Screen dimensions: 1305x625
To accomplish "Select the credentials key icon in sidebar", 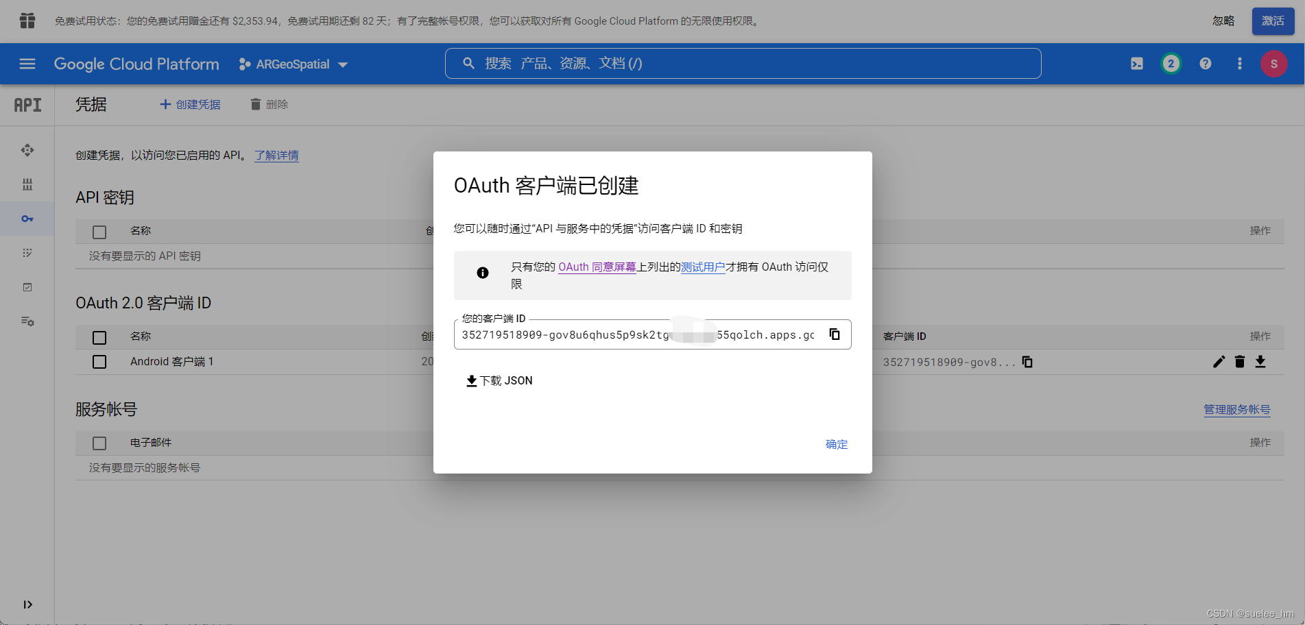I will coord(27,219).
